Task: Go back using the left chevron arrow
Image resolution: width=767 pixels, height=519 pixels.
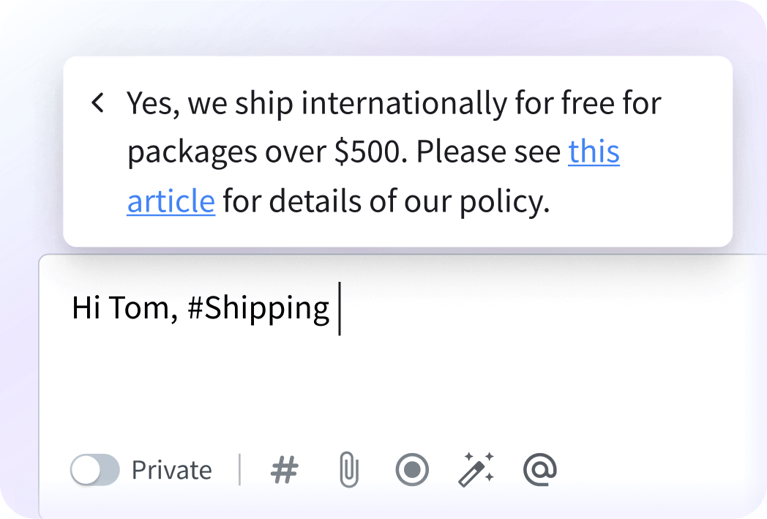Action: point(98,102)
